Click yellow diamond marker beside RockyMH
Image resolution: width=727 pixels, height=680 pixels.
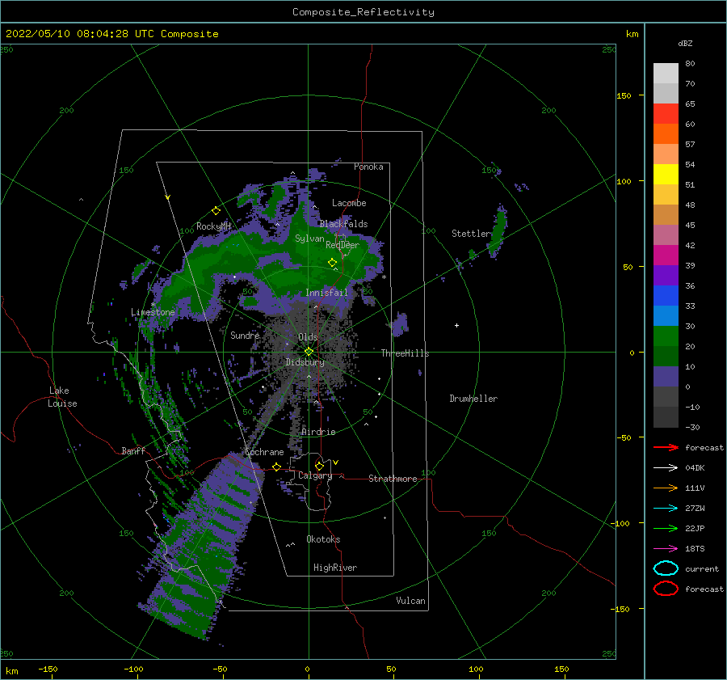tap(216, 211)
